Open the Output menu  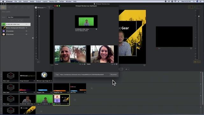(x=38, y=1)
